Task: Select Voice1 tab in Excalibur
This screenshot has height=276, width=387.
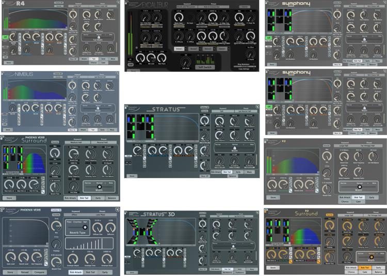Action: [179, 48]
